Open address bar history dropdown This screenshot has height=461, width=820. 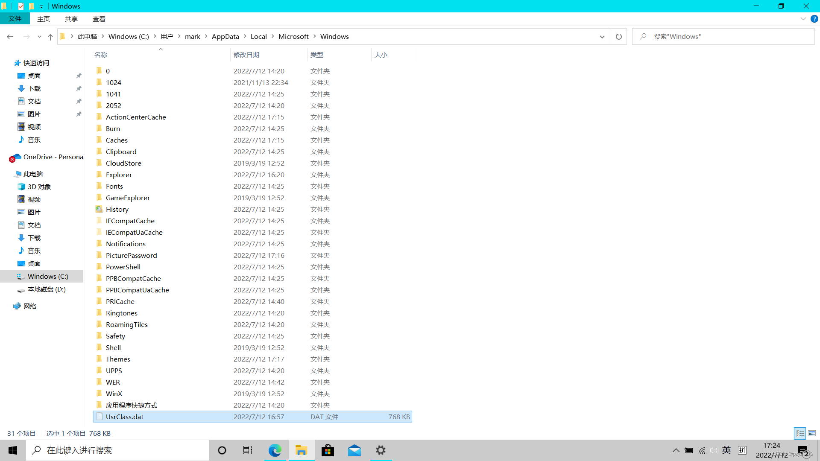pos(602,37)
